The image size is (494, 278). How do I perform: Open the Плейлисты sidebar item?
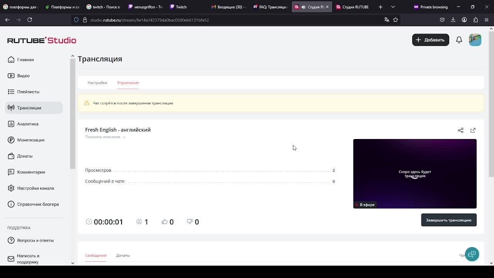coord(34,92)
